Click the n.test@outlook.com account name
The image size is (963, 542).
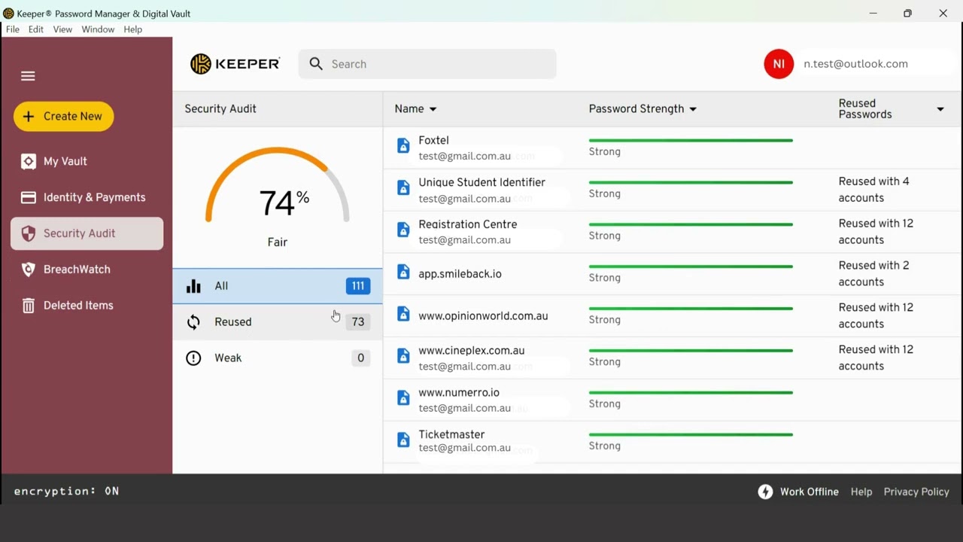coord(855,64)
